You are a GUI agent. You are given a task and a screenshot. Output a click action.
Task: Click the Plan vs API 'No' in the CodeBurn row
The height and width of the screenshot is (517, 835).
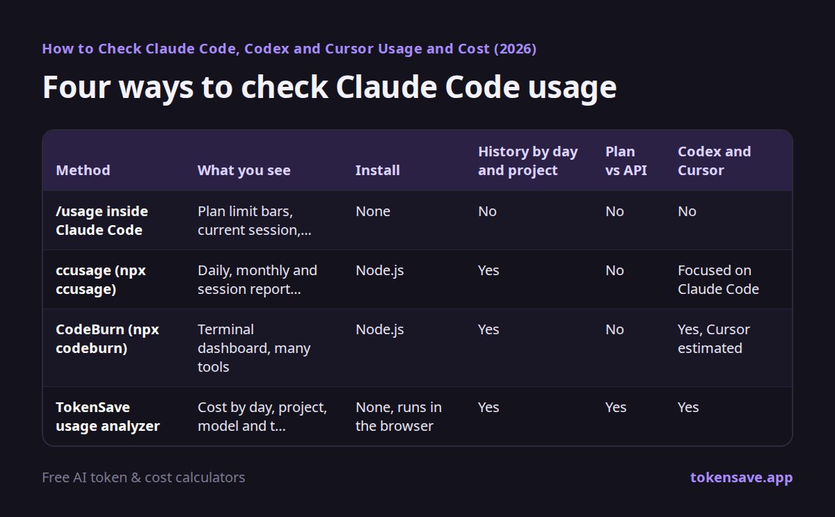tap(614, 329)
